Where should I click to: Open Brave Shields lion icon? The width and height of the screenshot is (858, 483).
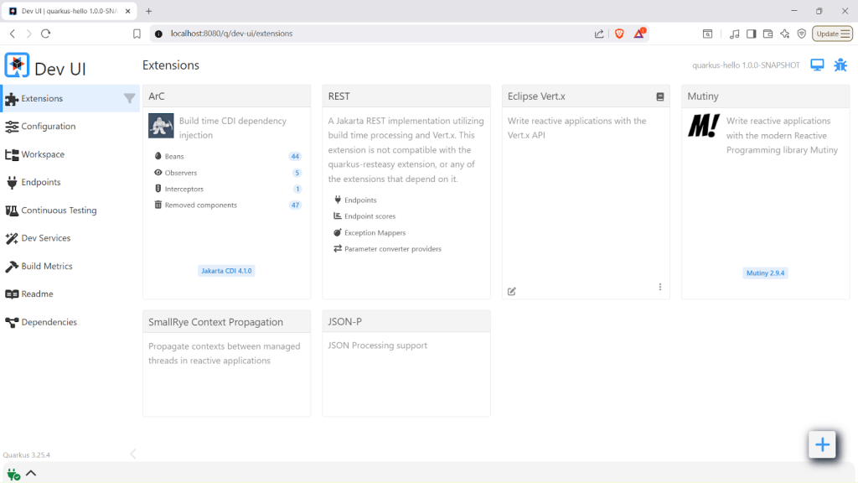620,34
